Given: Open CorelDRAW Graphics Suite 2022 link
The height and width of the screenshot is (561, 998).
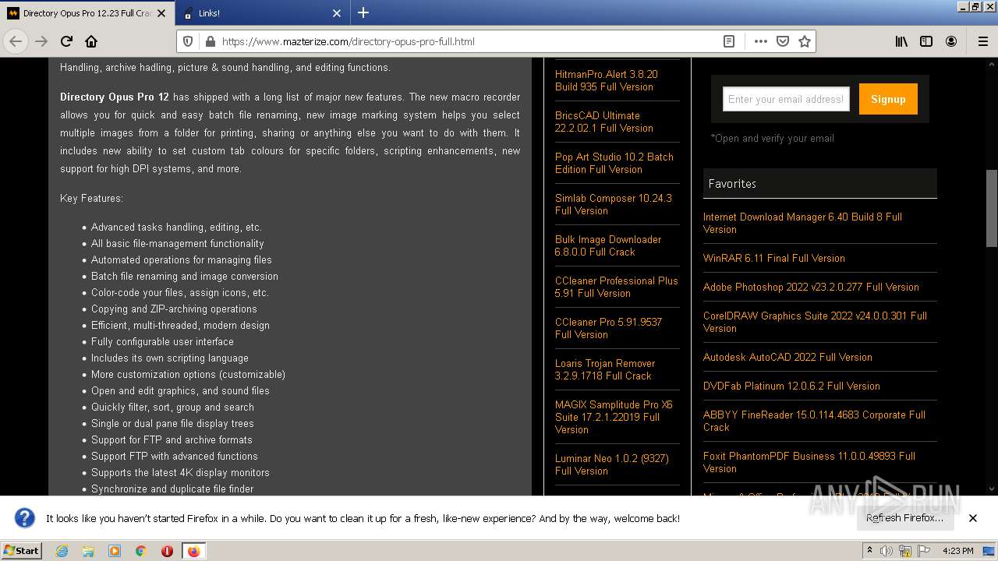Looking at the screenshot, I should [815, 322].
